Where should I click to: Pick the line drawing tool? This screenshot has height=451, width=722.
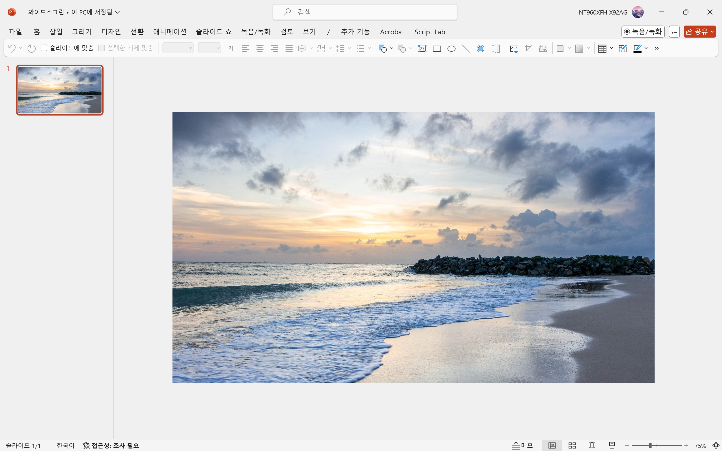click(x=466, y=48)
